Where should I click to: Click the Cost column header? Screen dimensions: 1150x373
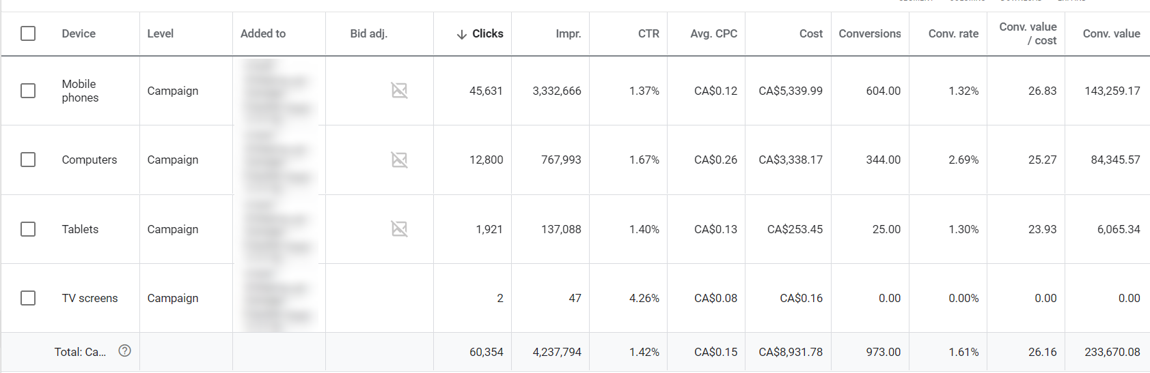tap(811, 33)
